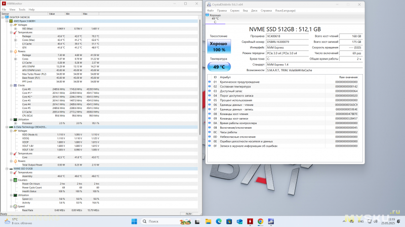The height and width of the screenshot is (227, 405).
Task: Click the flame icon above Total Output Power
Action: 15,161
